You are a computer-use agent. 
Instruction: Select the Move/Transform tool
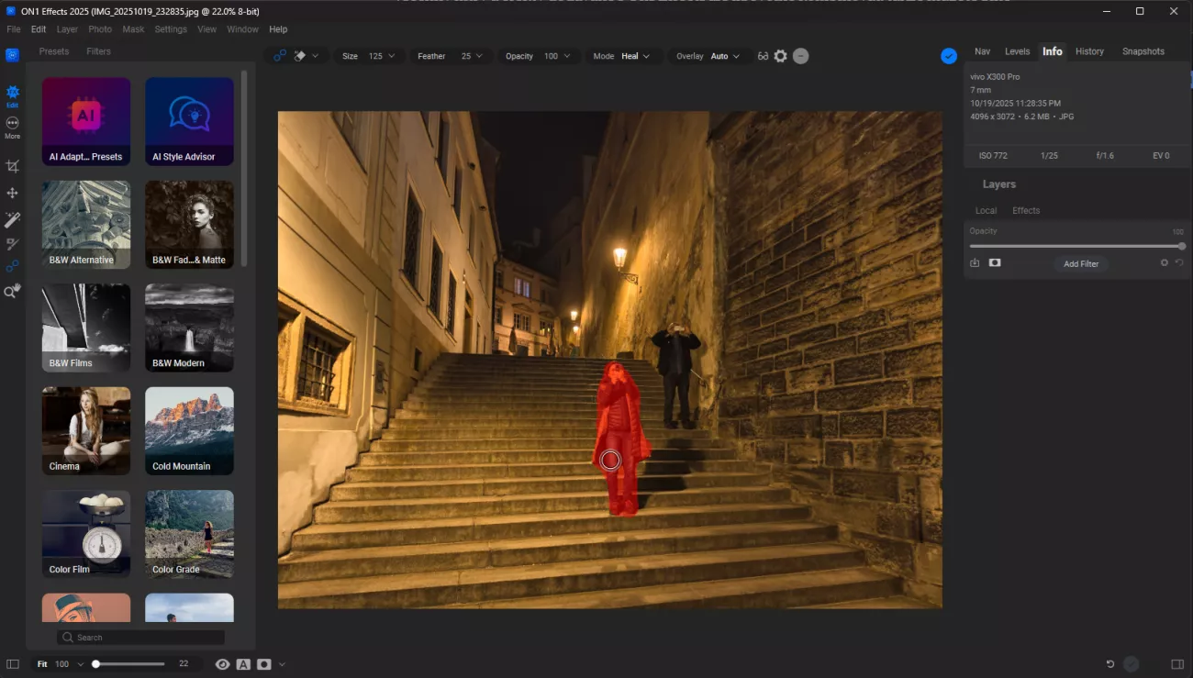tap(12, 194)
